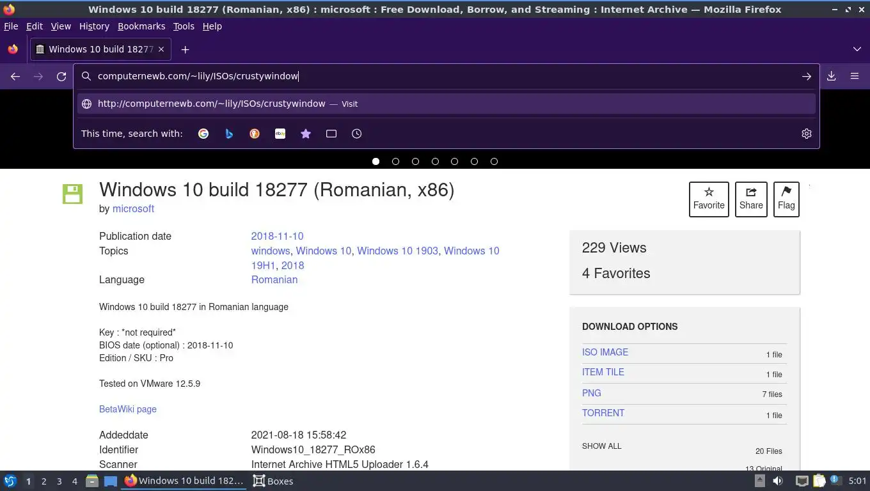Switch to the Boxes taskbar window
This screenshot has height=491, width=870.
point(273,481)
